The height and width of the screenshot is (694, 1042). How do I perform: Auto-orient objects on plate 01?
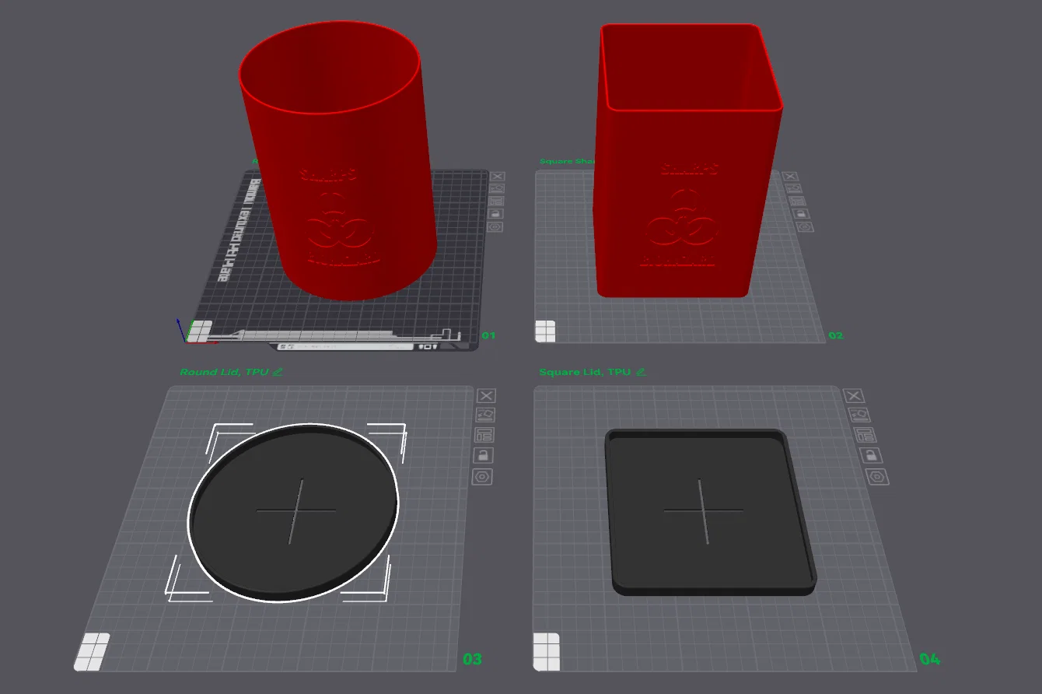click(x=497, y=189)
